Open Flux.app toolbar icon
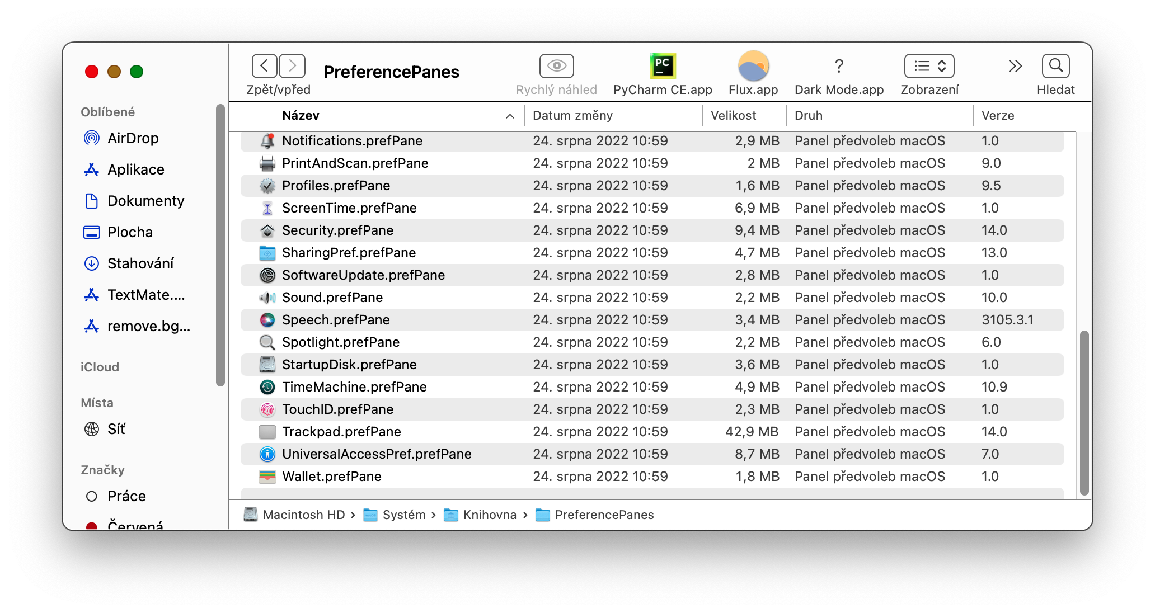This screenshot has width=1155, height=613. point(753,66)
